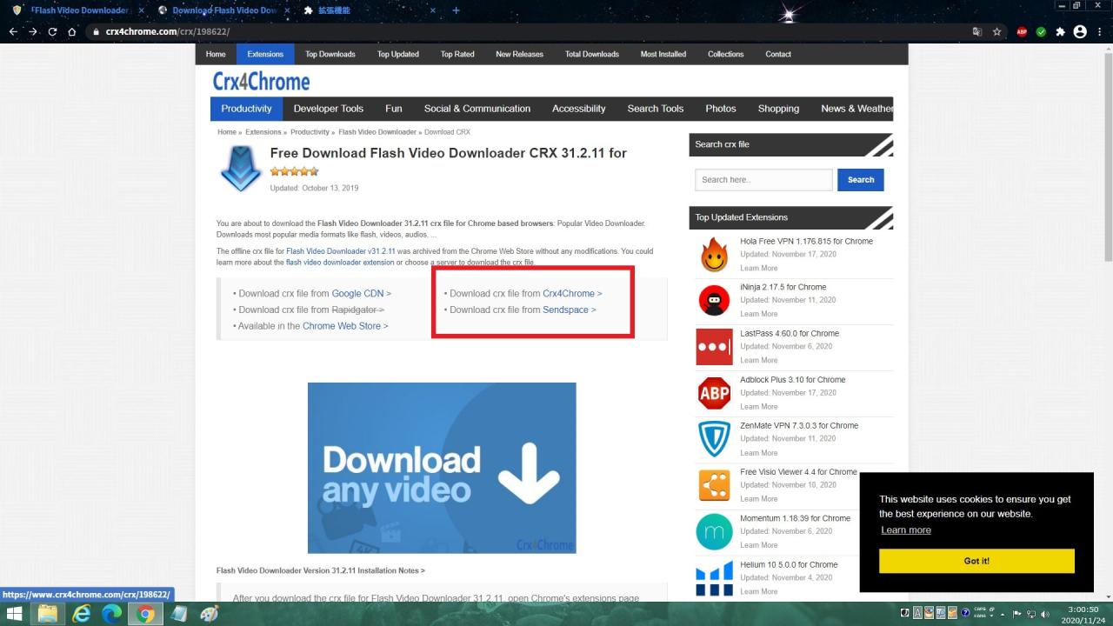Open the Chrome three-dot menu
This screenshot has height=626, width=1113.
point(1100,31)
